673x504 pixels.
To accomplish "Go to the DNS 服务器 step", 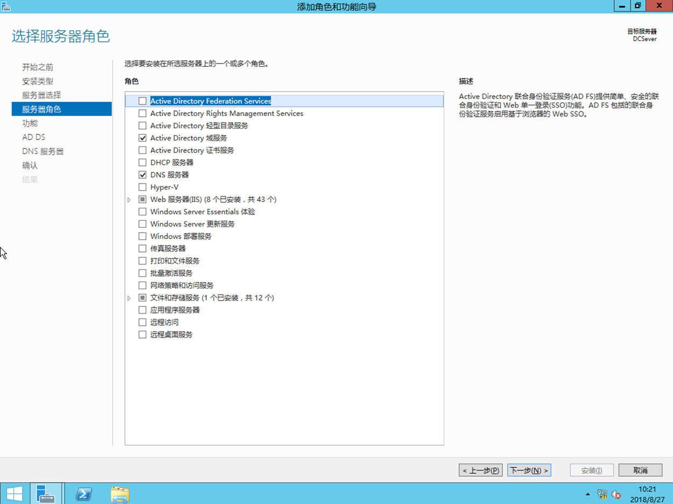I will (x=43, y=151).
